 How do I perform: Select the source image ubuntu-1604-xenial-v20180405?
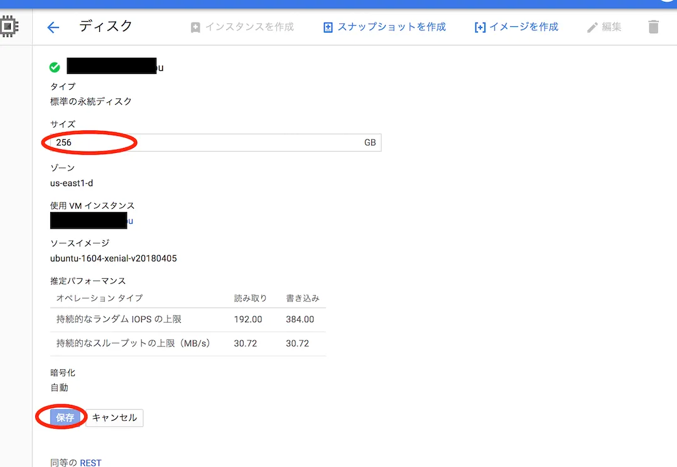pyautogui.click(x=114, y=258)
